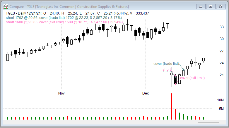Click the 'cover (trade list)' annotation label
229x128 pixels.
click(166, 64)
